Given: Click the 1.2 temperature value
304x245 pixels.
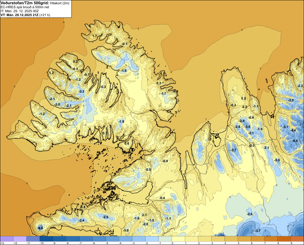Looking at the screenshot, I should click(x=51, y=73).
